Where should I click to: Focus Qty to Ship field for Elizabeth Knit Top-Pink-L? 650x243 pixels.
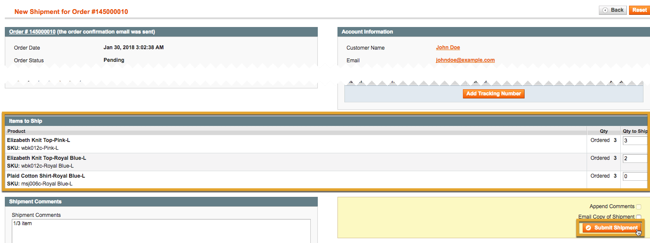click(x=635, y=141)
